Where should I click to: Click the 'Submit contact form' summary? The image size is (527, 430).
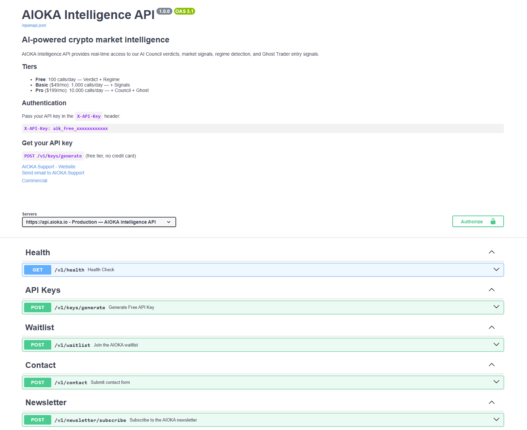110,382
